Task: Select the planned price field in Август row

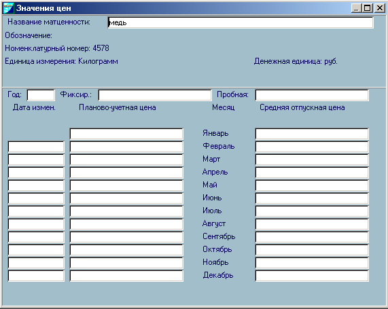Action: 126,224
